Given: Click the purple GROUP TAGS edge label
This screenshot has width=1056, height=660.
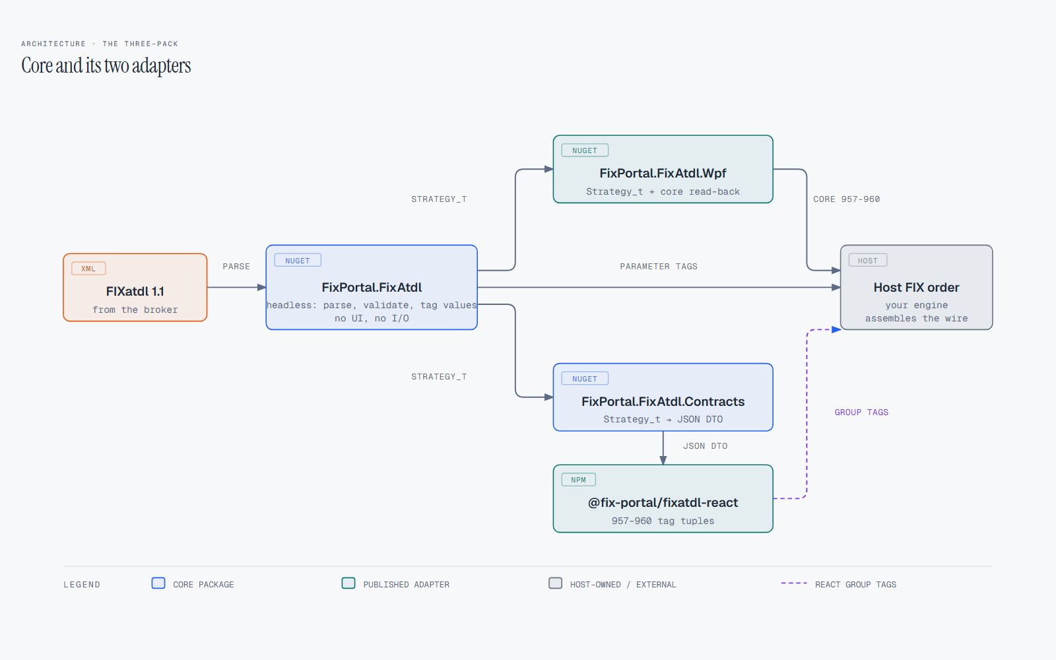Looking at the screenshot, I should coord(861,412).
